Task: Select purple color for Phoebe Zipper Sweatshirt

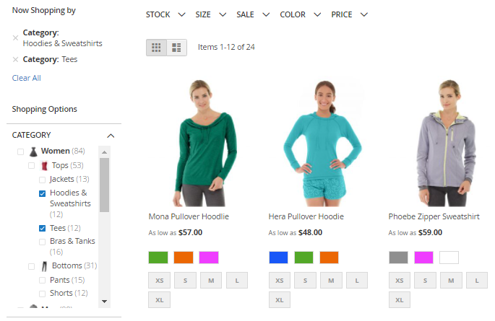Action: pyautogui.click(x=423, y=258)
